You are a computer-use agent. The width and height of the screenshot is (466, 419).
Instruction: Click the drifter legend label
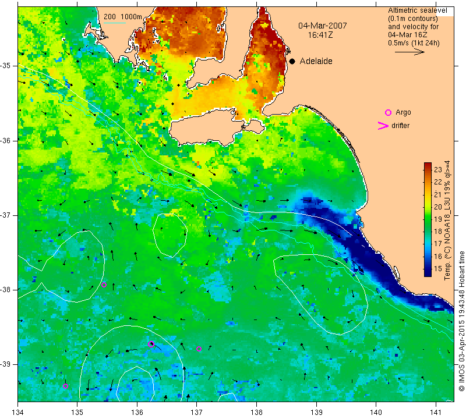coord(400,126)
